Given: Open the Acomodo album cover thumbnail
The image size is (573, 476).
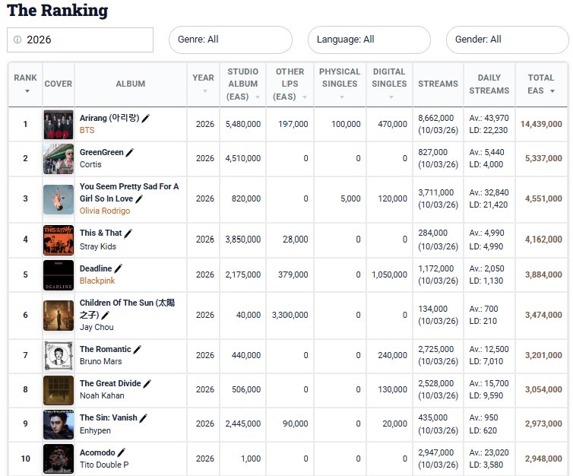Looking at the screenshot, I should 59,459.
